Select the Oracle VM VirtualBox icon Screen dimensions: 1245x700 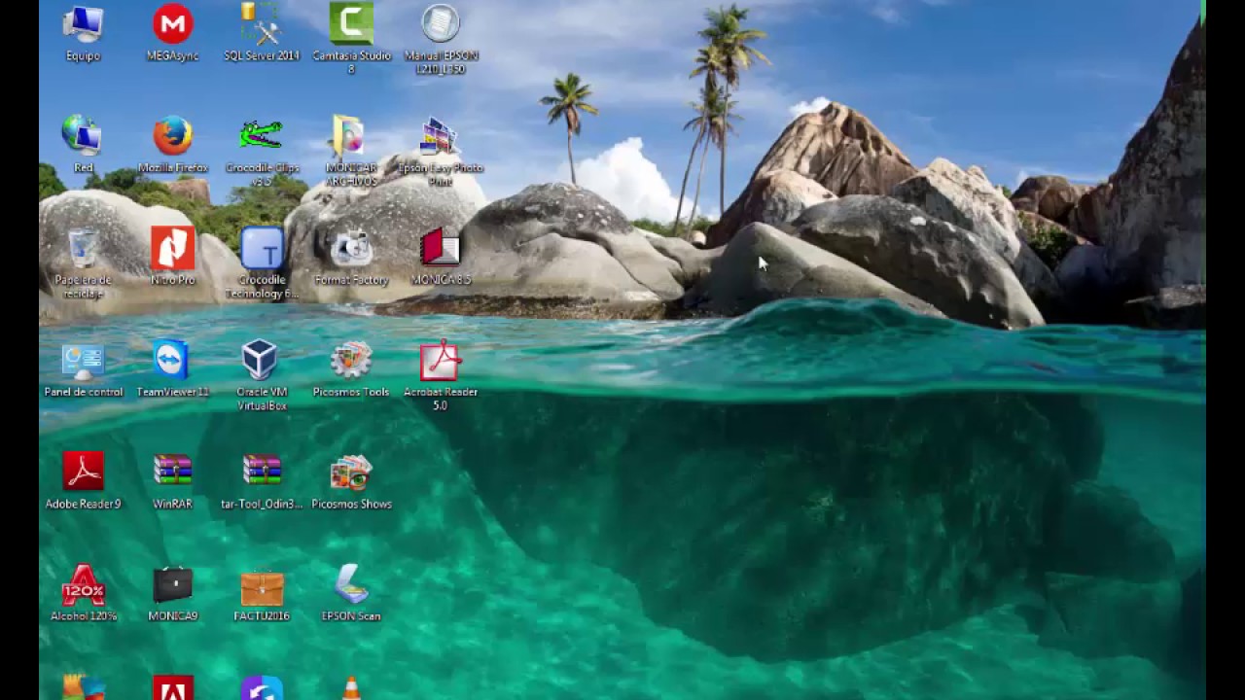point(262,361)
